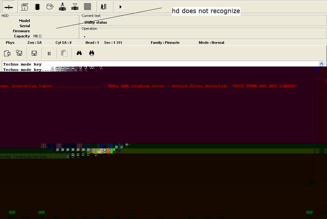Click the walking man exit icon
Screen dimensions: 327x219
click(x=104, y=7)
